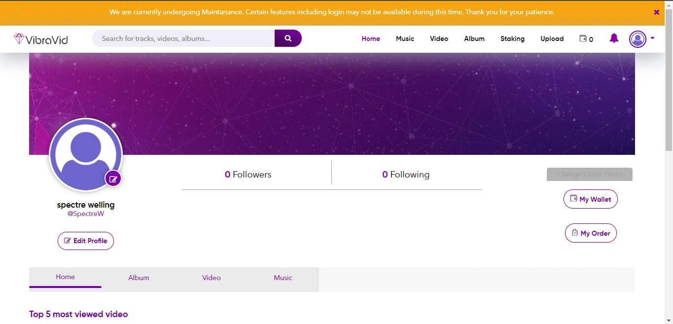This screenshot has height=324, width=673.
Task: Open the Video navigation link
Action: [x=439, y=38]
